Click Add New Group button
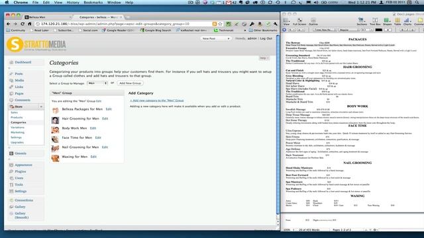Image resolution: width=424 pixels, height=238 pixels. [x=130, y=83]
